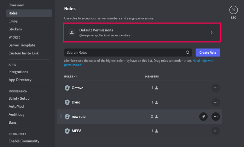This screenshot has width=244, height=147.
Task: View Dyno role member count
Action: point(155,102)
